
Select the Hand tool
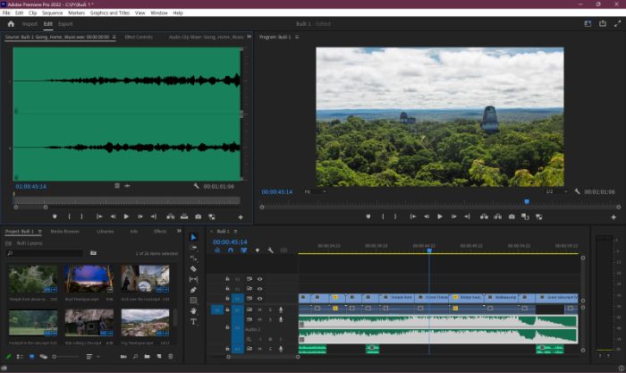[x=194, y=310]
